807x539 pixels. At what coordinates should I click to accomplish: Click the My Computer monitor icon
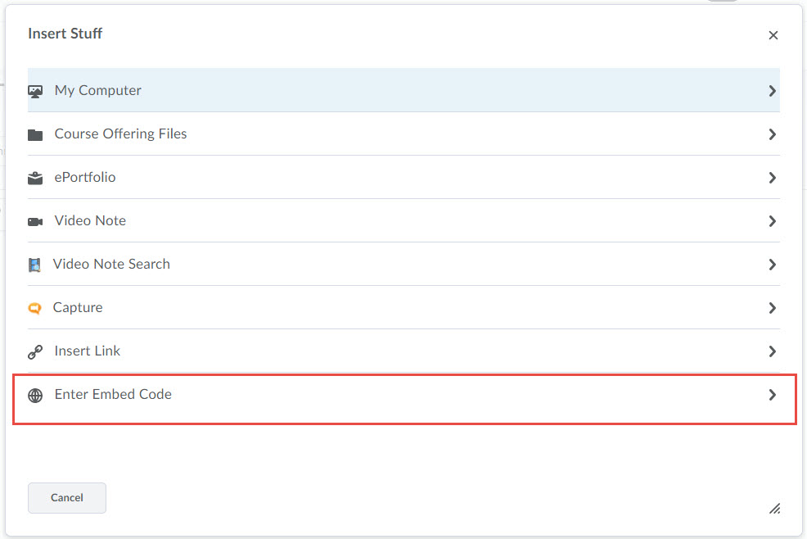click(35, 91)
